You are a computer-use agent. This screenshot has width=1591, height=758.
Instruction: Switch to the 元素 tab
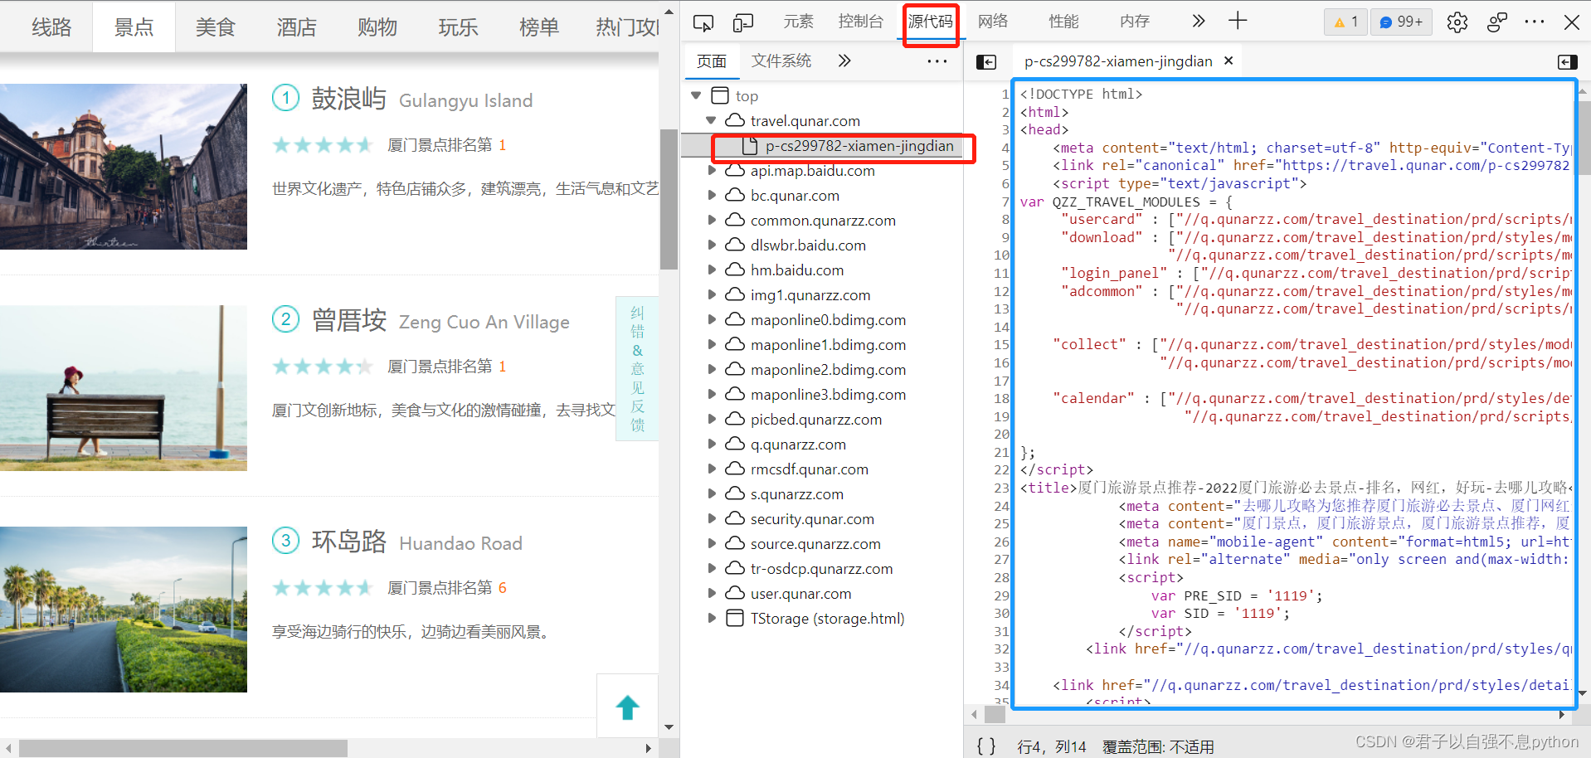pyautogui.click(x=798, y=22)
